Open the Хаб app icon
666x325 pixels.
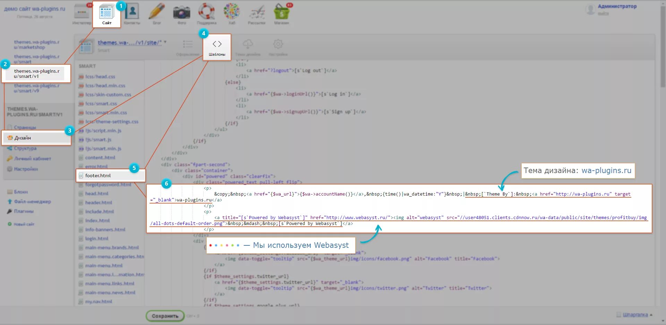point(232,12)
